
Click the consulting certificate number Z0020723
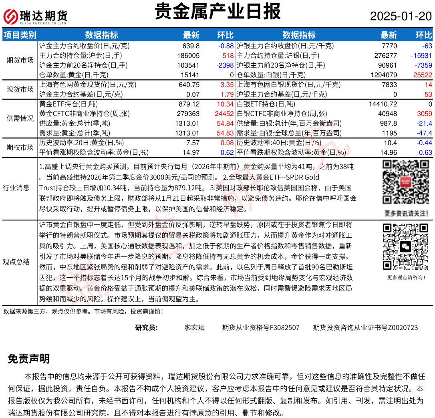coord(365,327)
